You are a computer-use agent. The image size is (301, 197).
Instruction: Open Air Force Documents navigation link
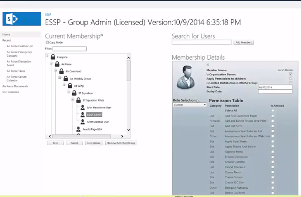(15, 86)
